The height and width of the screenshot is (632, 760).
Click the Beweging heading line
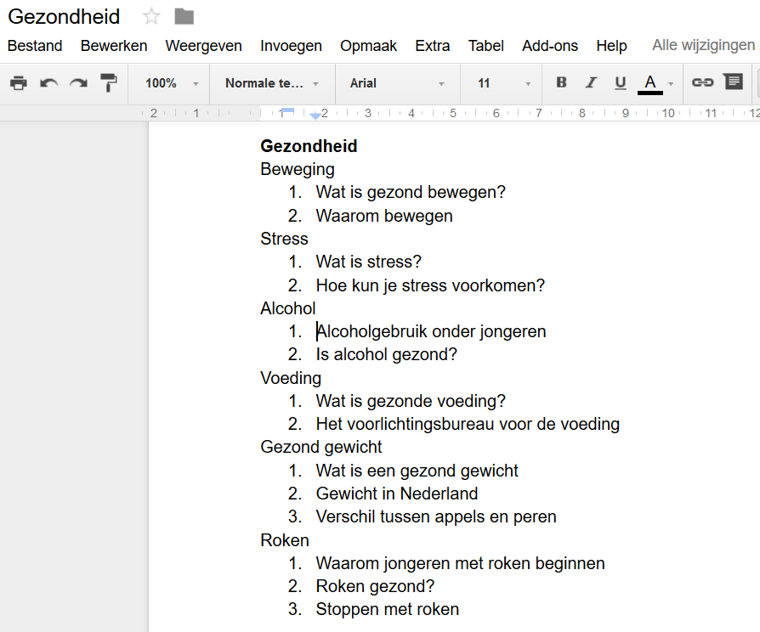click(x=298, y=170)
